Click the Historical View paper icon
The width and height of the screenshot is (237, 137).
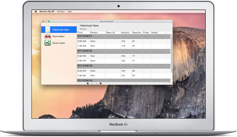pos(48,30)
